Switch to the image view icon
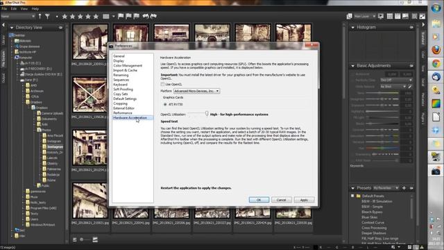 (405, 17)
